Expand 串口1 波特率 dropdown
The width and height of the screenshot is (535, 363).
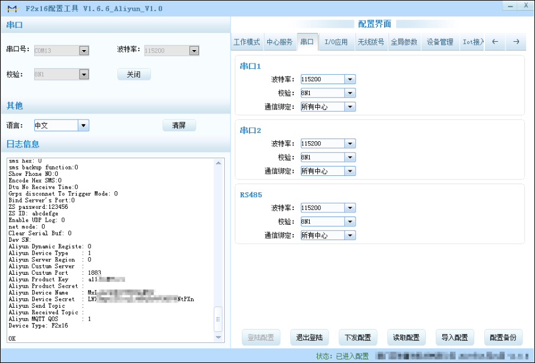(x=350, y=79)
